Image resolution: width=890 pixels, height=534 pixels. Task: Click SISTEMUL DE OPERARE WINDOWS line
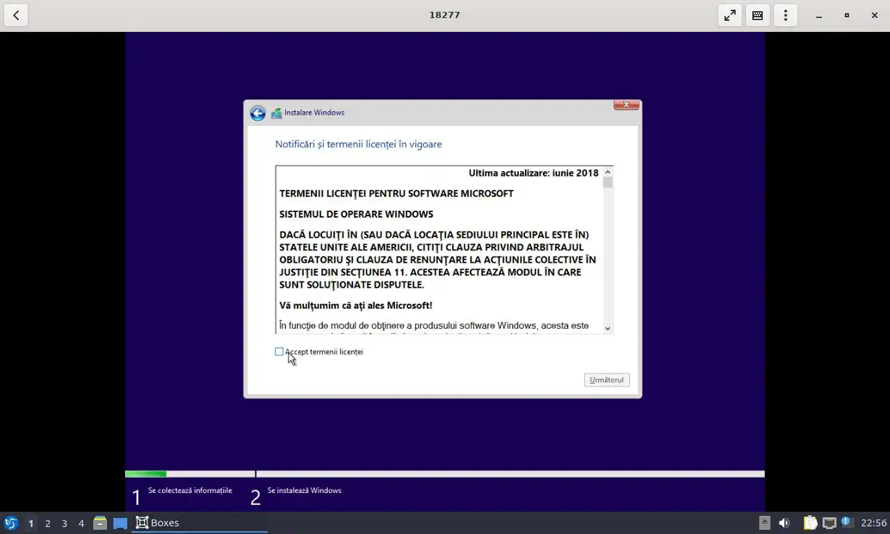pos(356,214)
